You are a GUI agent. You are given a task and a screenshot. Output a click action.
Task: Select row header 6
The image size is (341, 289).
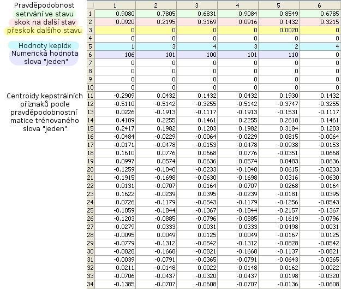coord(91,55)
